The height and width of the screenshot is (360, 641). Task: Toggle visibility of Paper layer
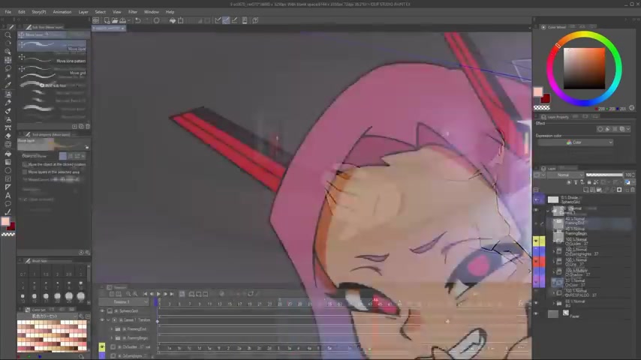(537, 313)
